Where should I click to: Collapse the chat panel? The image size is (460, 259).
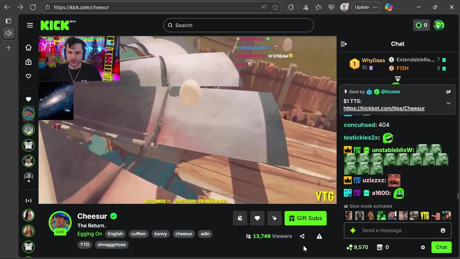pos(344,44)
